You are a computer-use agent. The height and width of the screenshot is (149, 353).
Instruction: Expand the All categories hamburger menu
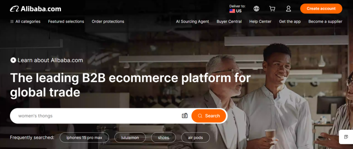pos(25,22)
